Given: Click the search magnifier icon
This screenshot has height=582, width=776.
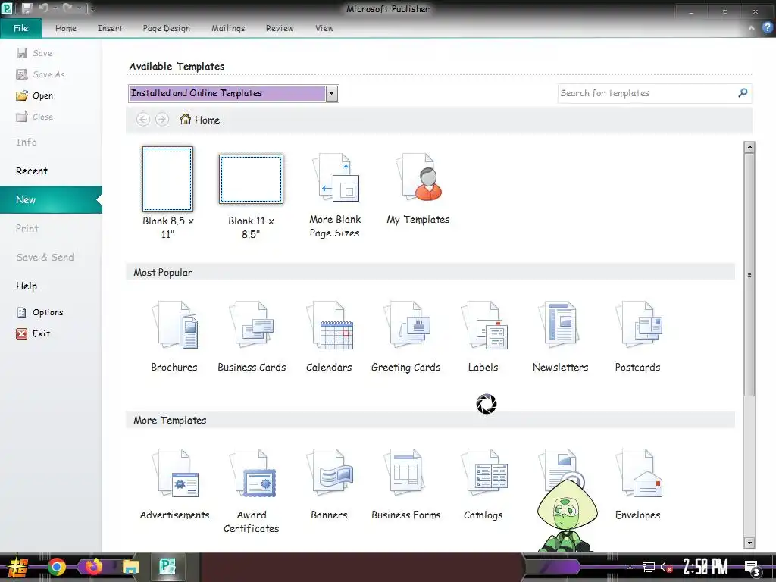Looking at the screenshot, I should pyautogui.click(x=743, y=92).
